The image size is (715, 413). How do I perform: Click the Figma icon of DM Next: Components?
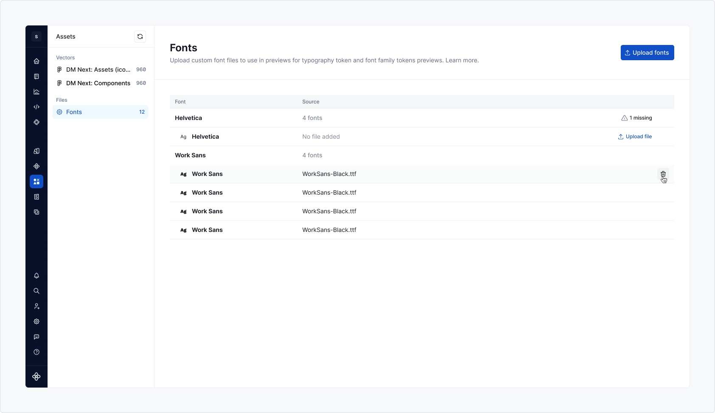pyautogui.click(x=59, y=83)
